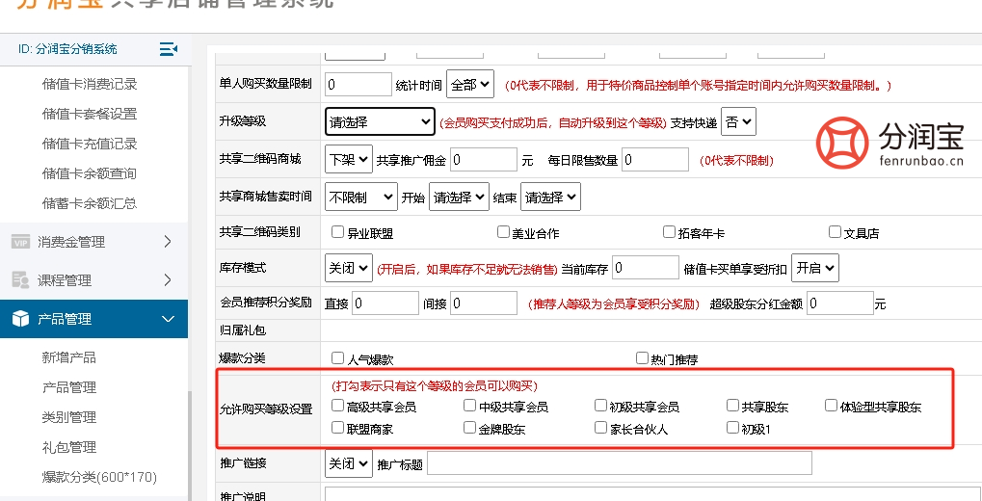Image resolution: width=982 pixels, height=501 pixels.
Task: Open 礼包管理 page
Action: [68, 447]
